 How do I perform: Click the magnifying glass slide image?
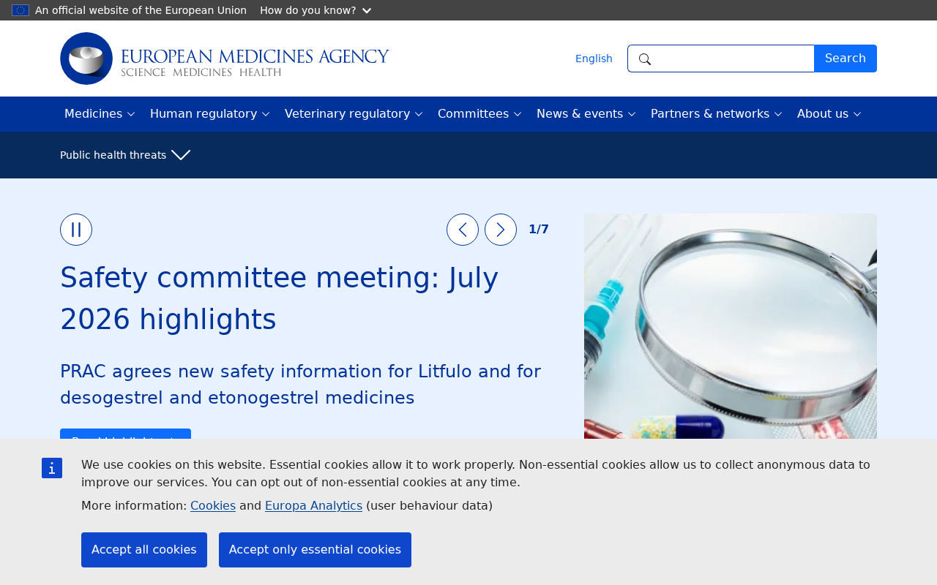(731, 326)
